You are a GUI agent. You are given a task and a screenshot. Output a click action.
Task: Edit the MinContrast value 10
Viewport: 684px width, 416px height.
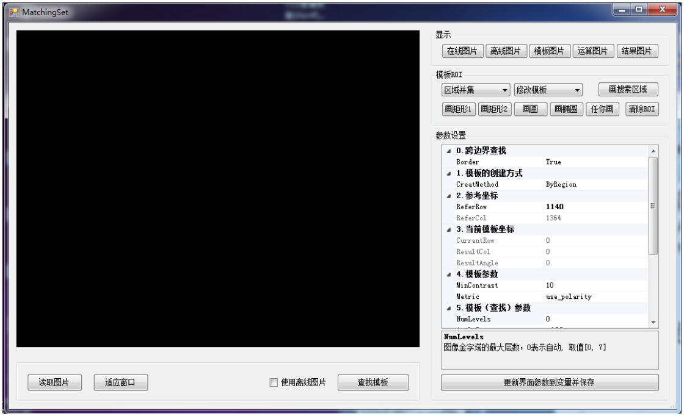(550, 285)
